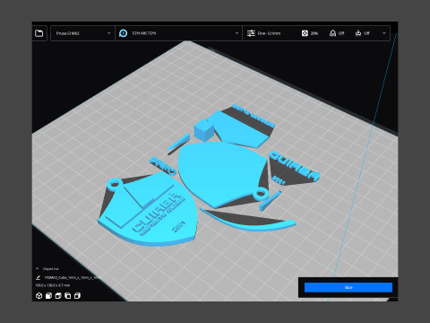
Task: Select the small cube model on build plate
Action: click(x=203, y=129)
